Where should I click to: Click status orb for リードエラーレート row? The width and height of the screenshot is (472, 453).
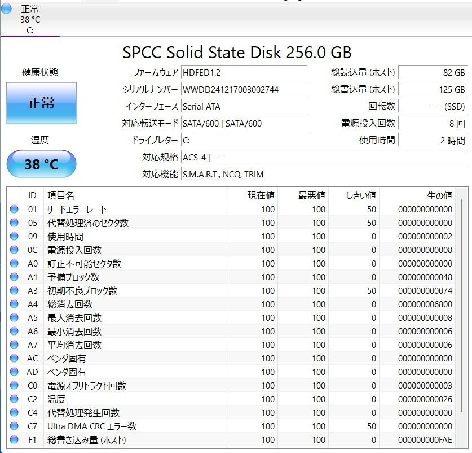pyautogui.click(x=14, y=210)
